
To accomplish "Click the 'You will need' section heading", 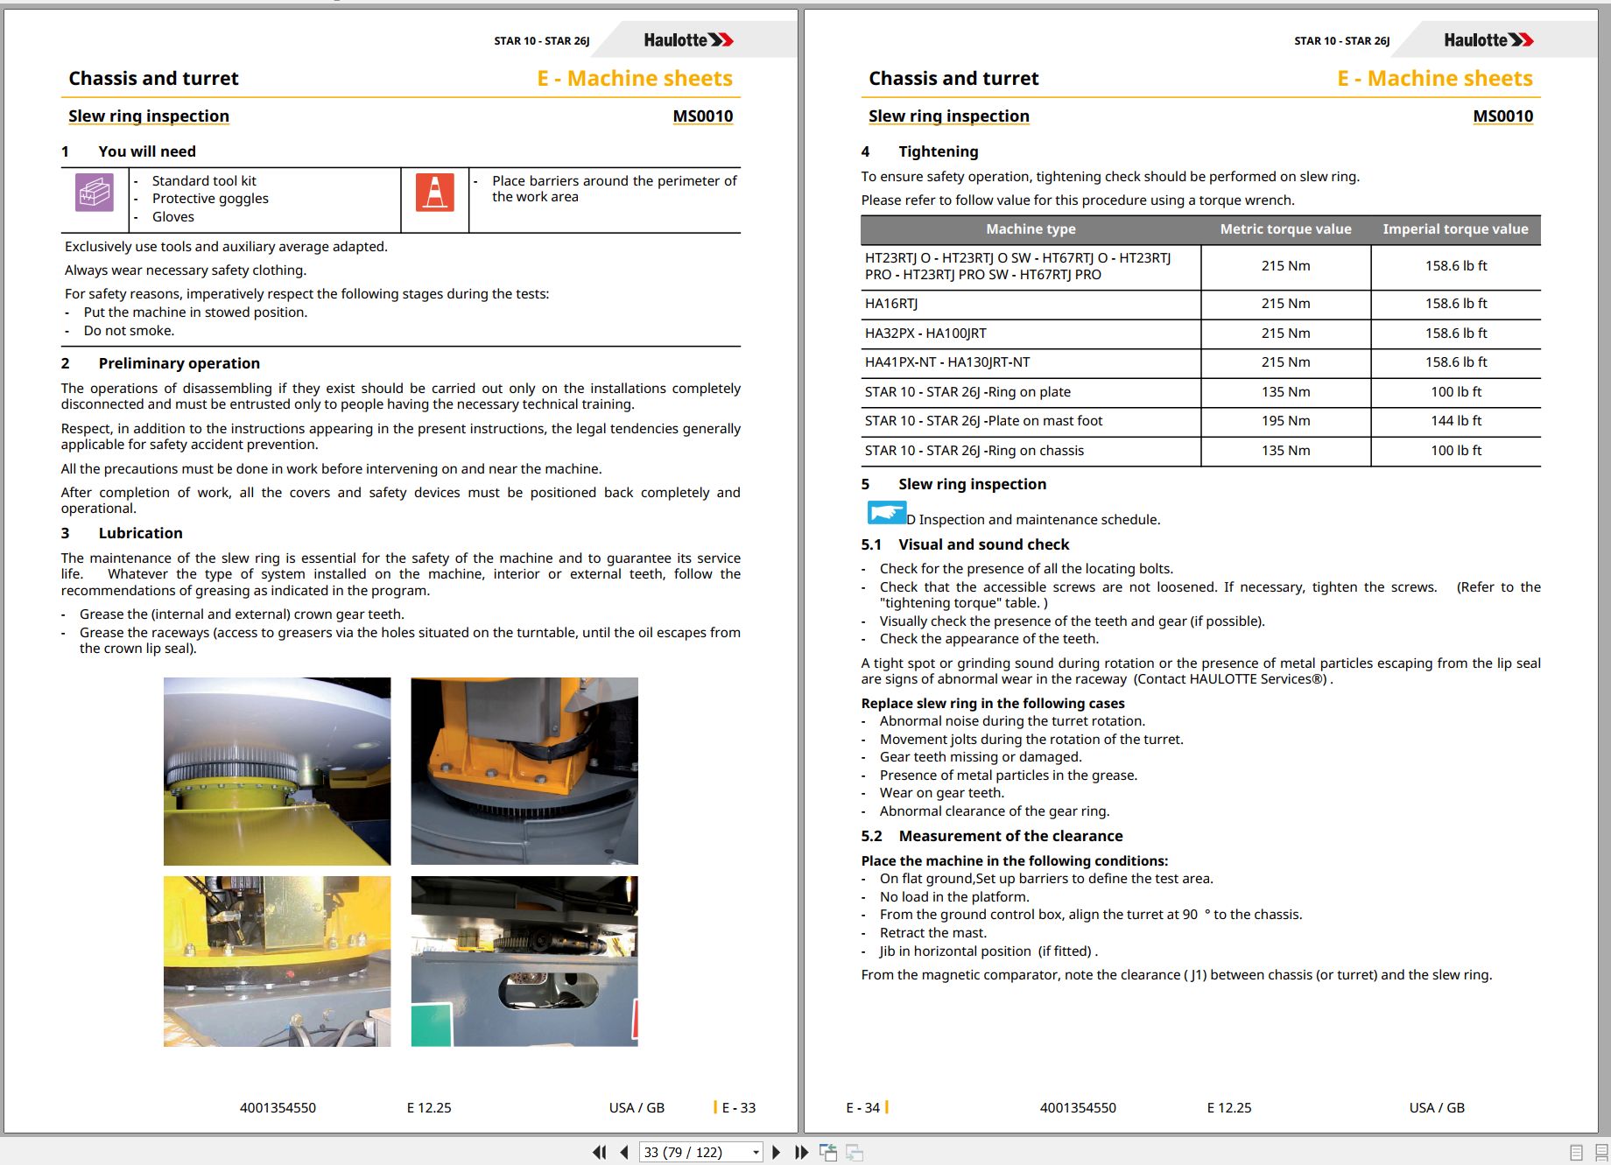I will (147, 151).
